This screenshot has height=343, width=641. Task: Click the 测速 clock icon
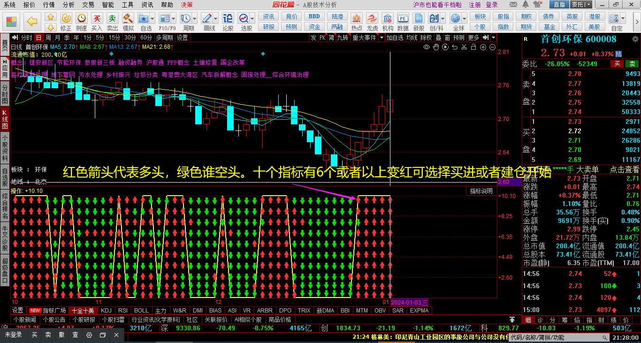click(82, 18)
